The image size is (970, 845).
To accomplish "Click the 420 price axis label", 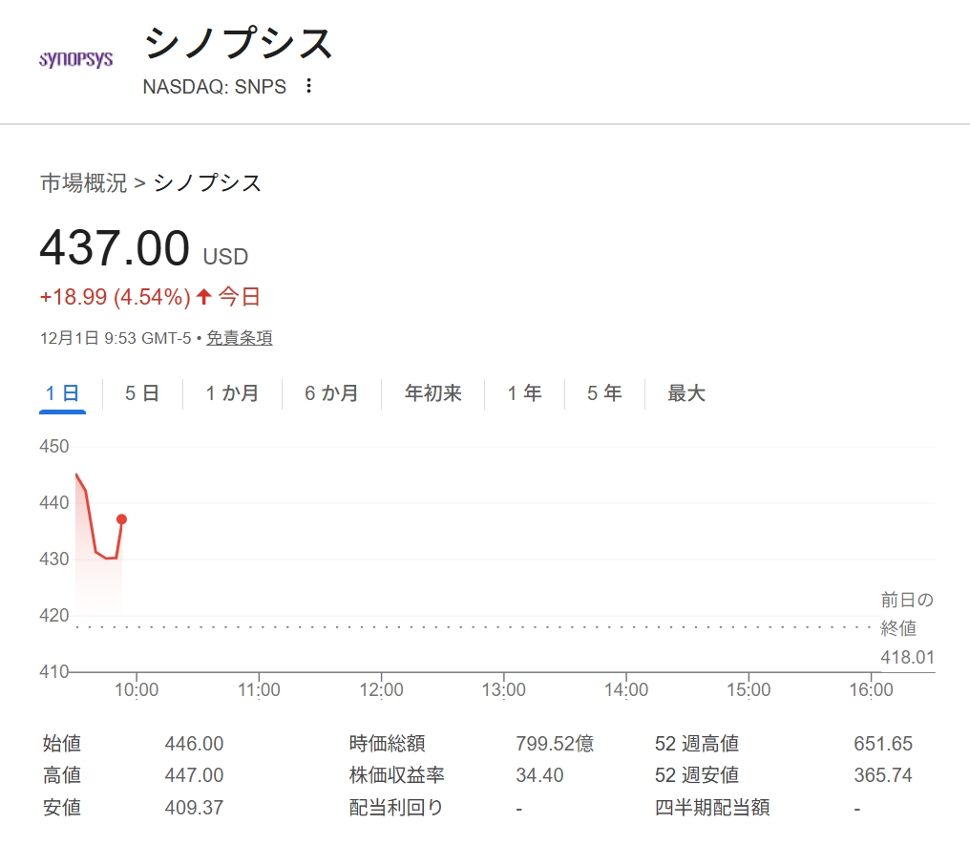I will 53,616.
